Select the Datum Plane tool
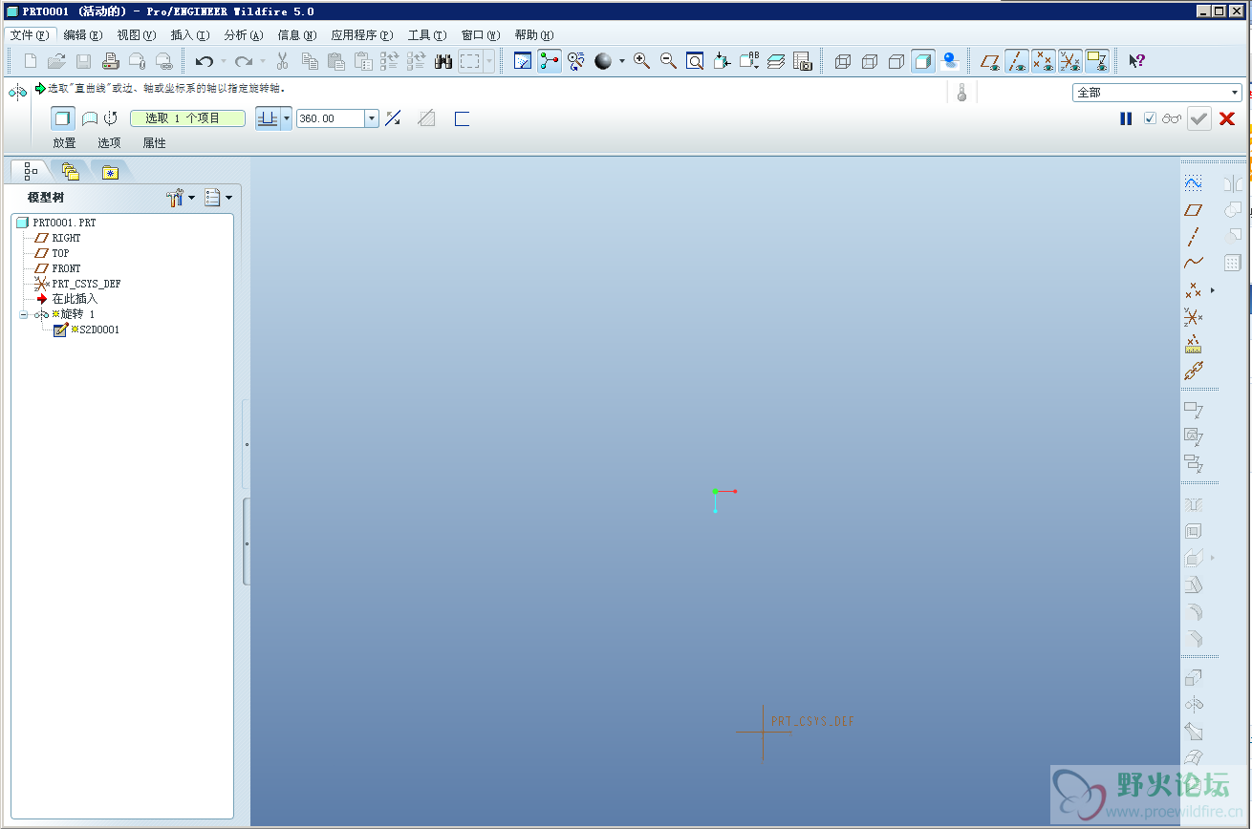This screenshot has height=829, width=1252. [1193, 210]
